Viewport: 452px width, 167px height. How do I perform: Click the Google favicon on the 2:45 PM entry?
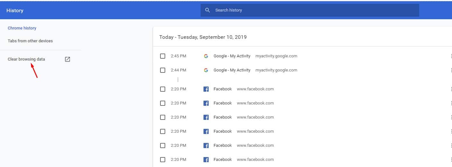click(206, 56)
